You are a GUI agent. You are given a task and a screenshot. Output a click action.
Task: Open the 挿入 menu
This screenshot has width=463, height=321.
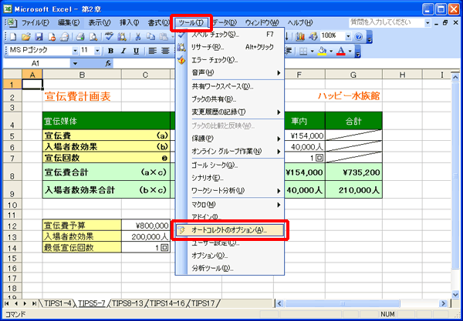pos(130,22)
